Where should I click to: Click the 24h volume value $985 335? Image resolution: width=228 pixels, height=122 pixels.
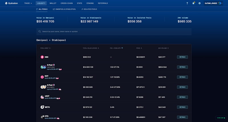click(184, 21)
